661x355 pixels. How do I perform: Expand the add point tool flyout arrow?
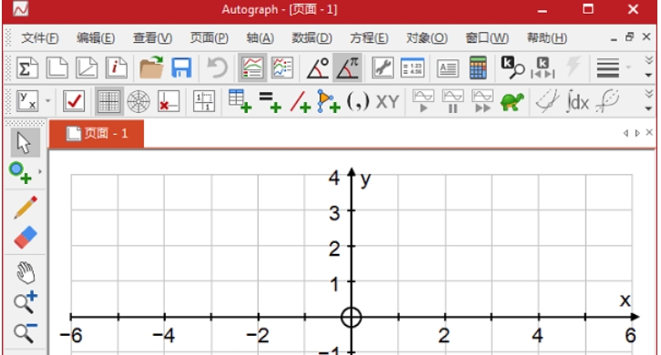click(40, 172)
